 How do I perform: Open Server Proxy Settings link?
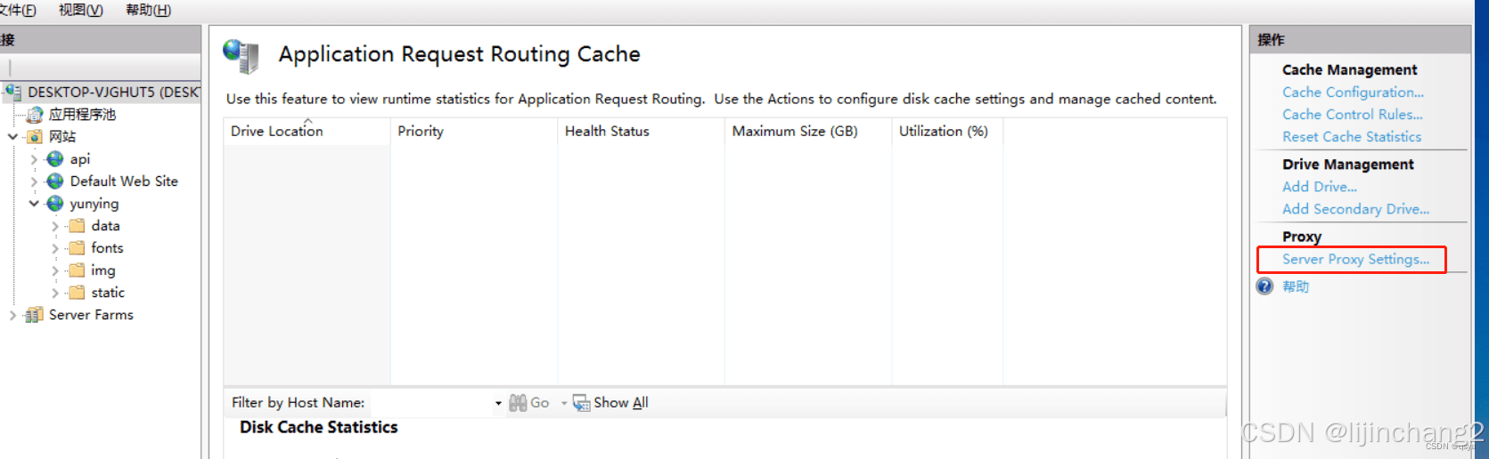(x=1355, y=259)
